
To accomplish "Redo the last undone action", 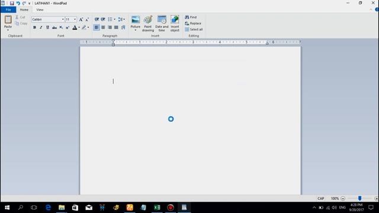I will (x=24, y=3).
